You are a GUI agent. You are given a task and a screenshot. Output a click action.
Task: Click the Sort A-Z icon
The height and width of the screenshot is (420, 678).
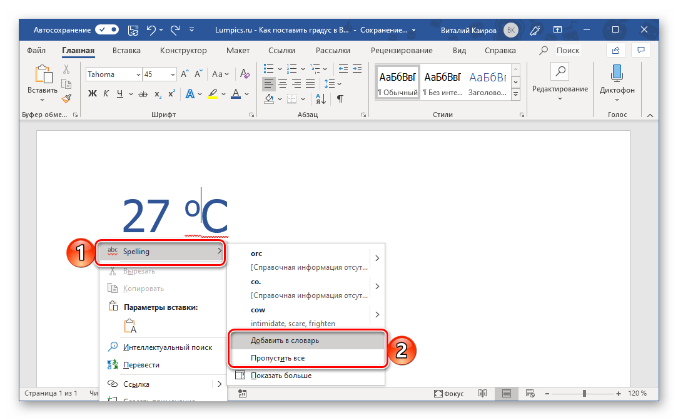pos(321,99)
